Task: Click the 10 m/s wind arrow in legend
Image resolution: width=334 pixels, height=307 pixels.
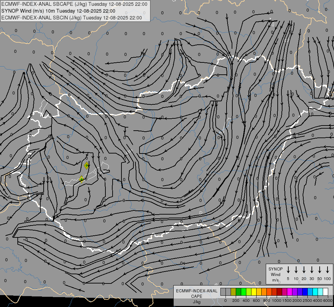Action: tap(296, 270)
